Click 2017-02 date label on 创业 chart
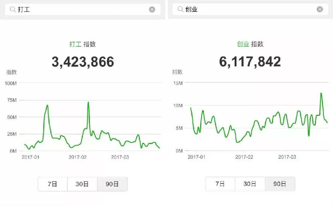Image resolution: width=333 pixels, height=206 pixels. [x=244, y=157]
